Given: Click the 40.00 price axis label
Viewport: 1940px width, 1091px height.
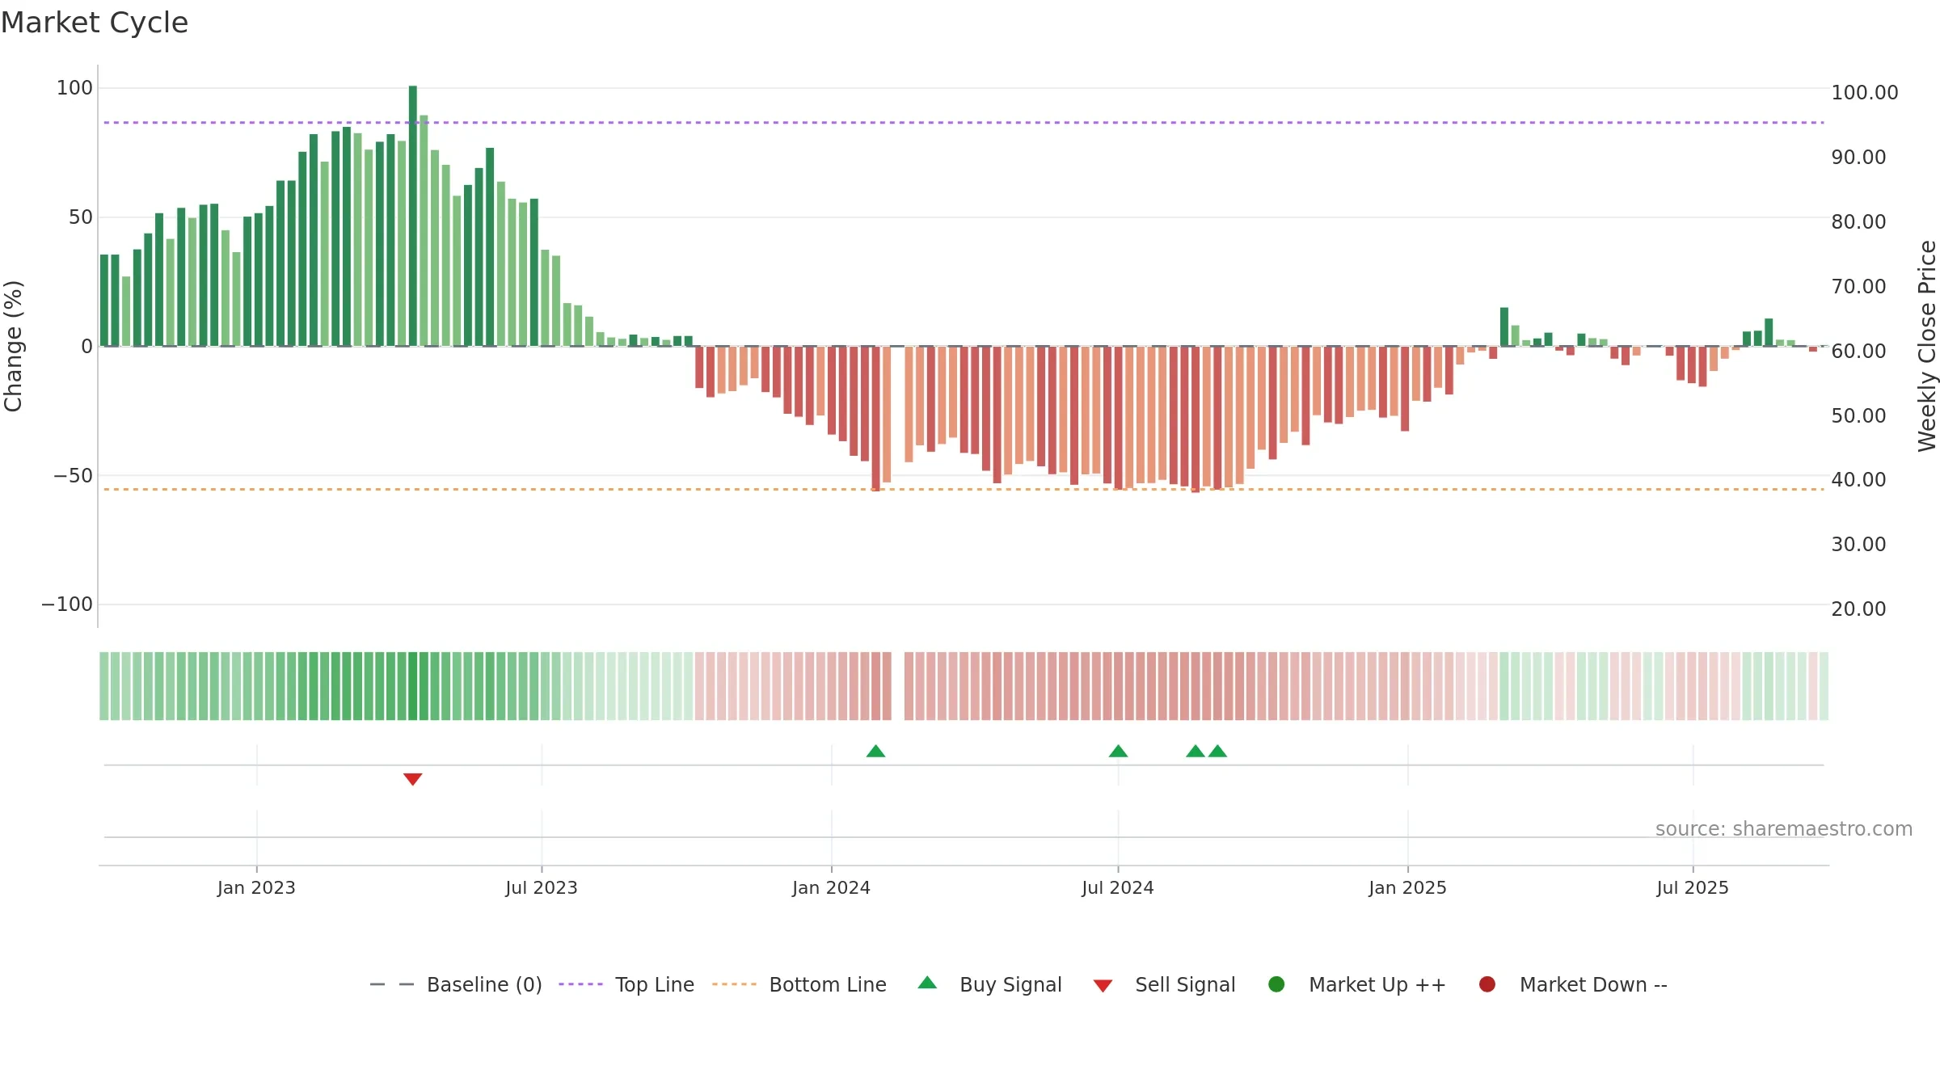Looking at the screenshot, I should [1858, 480].
